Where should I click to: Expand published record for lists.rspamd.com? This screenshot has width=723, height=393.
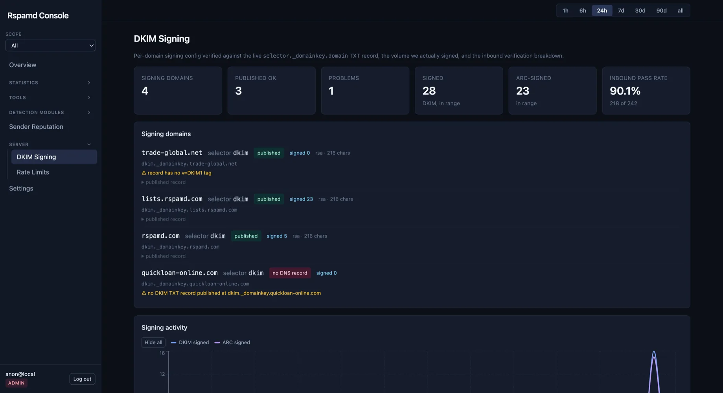(x=164, y=219)
